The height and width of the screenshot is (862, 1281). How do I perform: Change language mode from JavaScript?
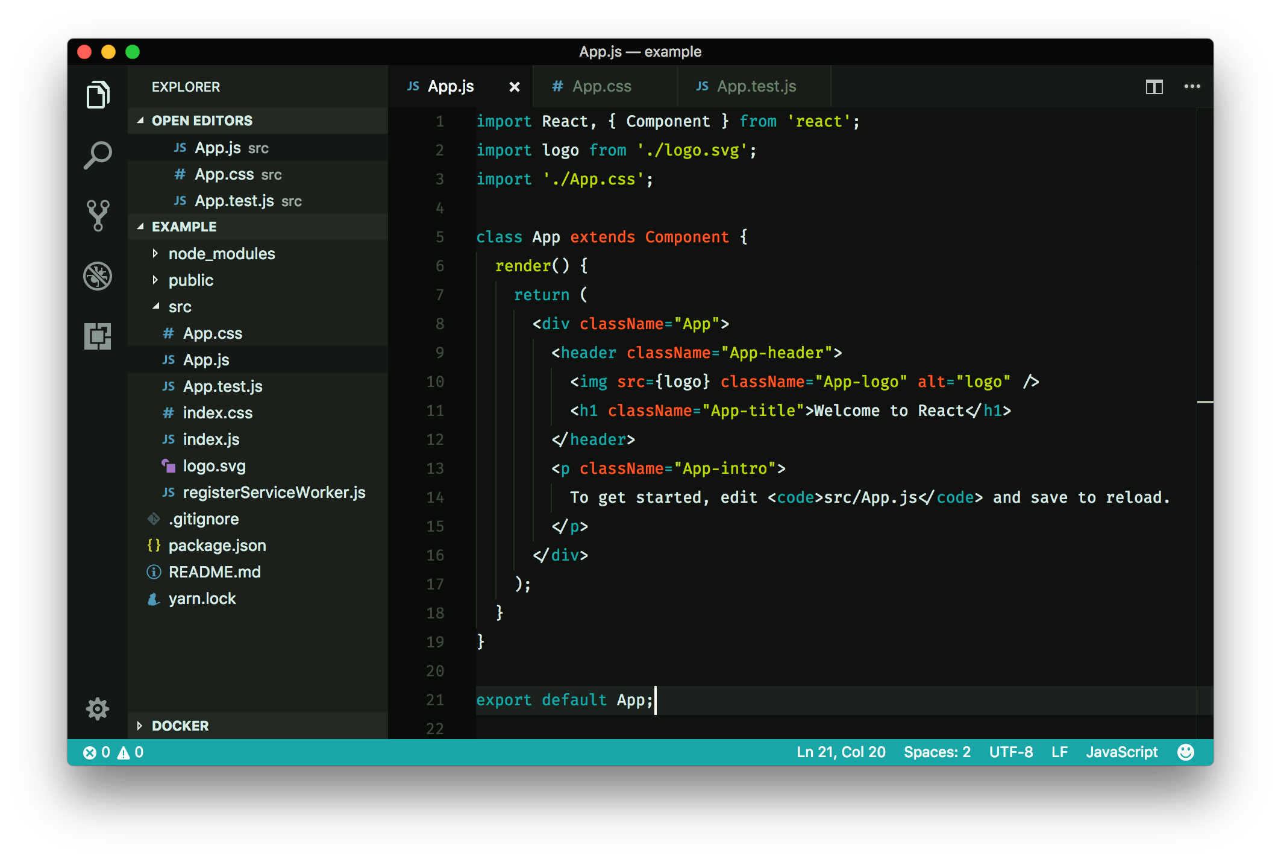1121,752
